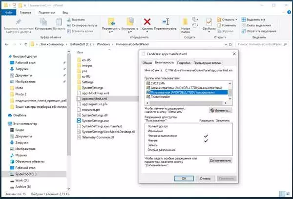The image size is (293, 199).
Task: Click the Дополнительно button
Action: coord(221,160)
